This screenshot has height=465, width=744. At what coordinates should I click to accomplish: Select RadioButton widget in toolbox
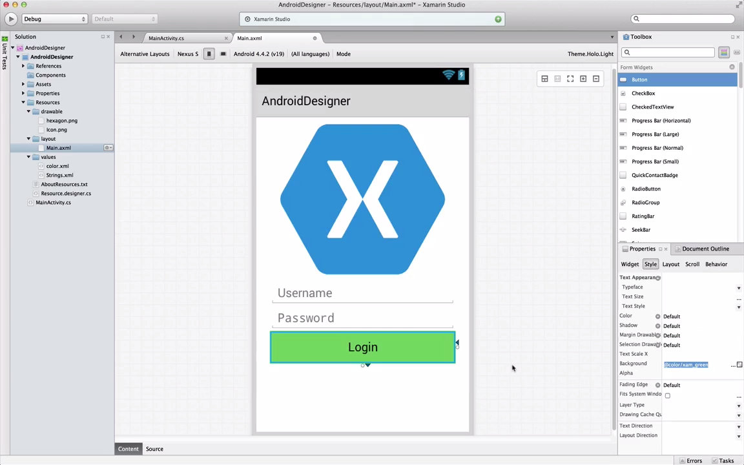click(679, 189)
